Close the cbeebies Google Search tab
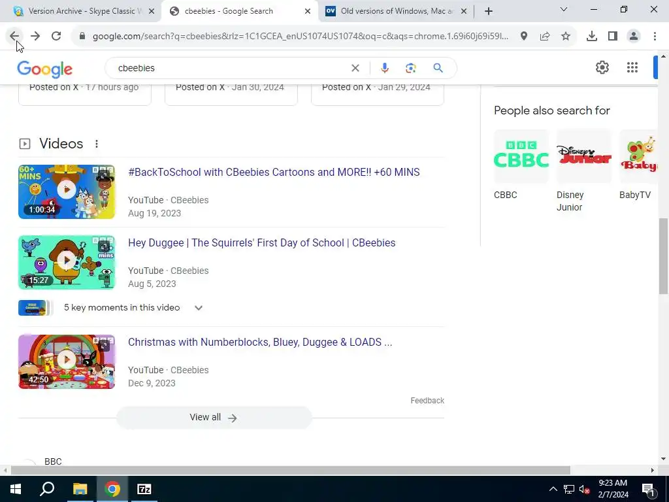Image resolution: width=669 pixels, height=502 pixels. pyautogui.click(x=308, y=11)
